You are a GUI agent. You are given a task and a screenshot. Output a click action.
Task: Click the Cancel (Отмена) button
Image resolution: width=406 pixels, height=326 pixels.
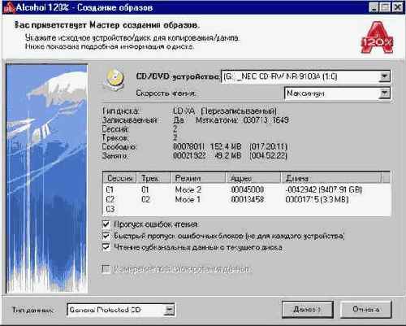(365, 309)
